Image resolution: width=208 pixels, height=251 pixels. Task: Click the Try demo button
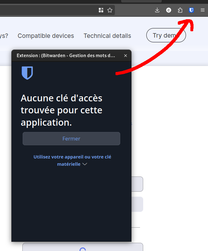coord(166,35)
